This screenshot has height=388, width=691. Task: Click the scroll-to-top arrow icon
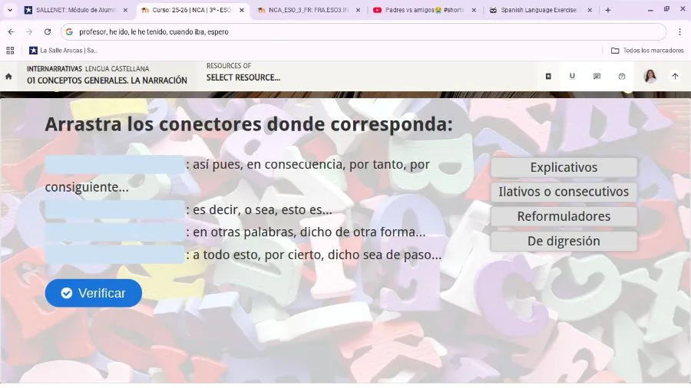pyautogui.click(x=675, y=76)
